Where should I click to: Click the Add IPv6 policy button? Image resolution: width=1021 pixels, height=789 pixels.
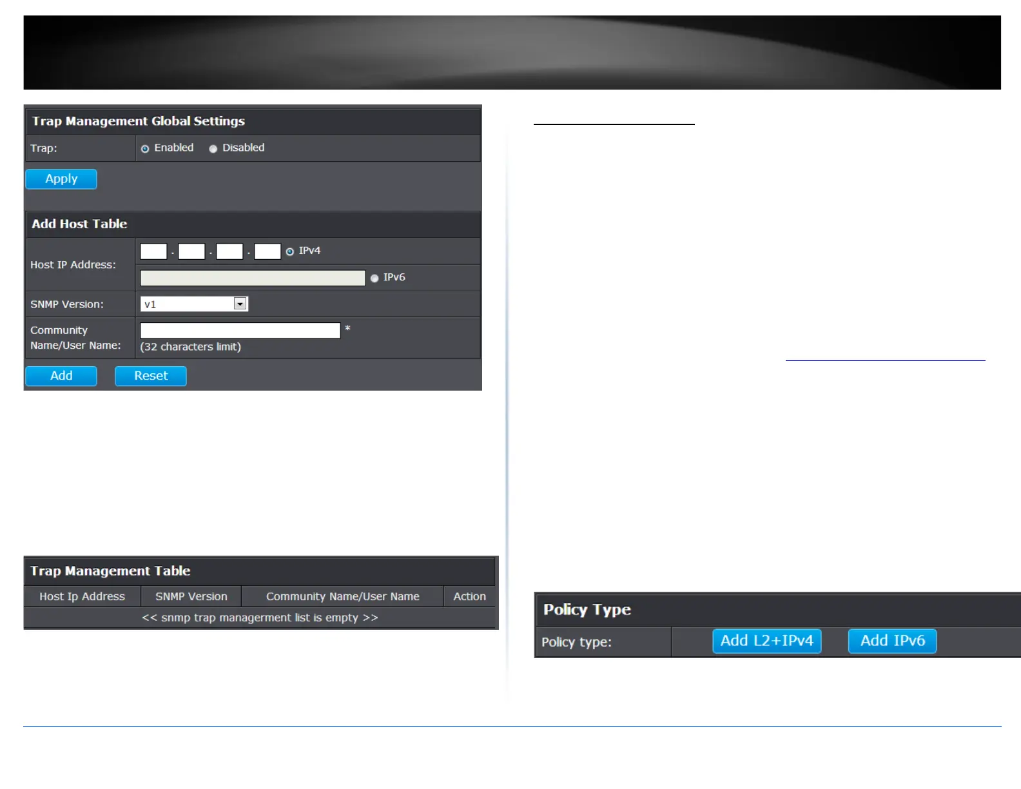[893, 641]
